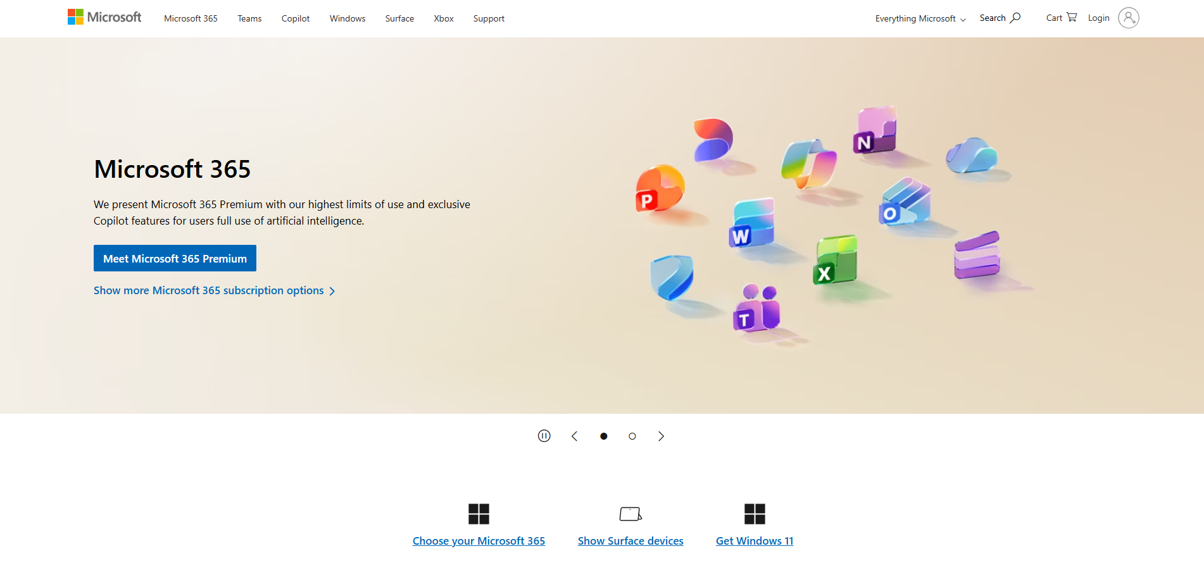Click the Windows logo icon above Get Windows 11
The height and width of the screenshot is (570, 1204).
[x=754, y=514]
